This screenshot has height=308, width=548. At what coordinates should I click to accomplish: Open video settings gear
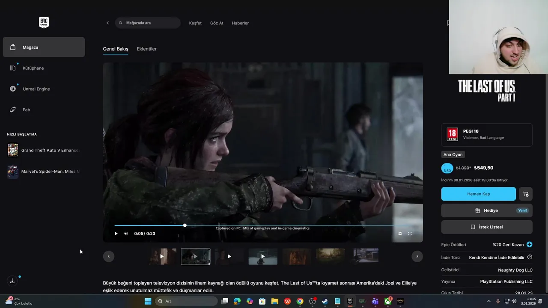(400, 234)
